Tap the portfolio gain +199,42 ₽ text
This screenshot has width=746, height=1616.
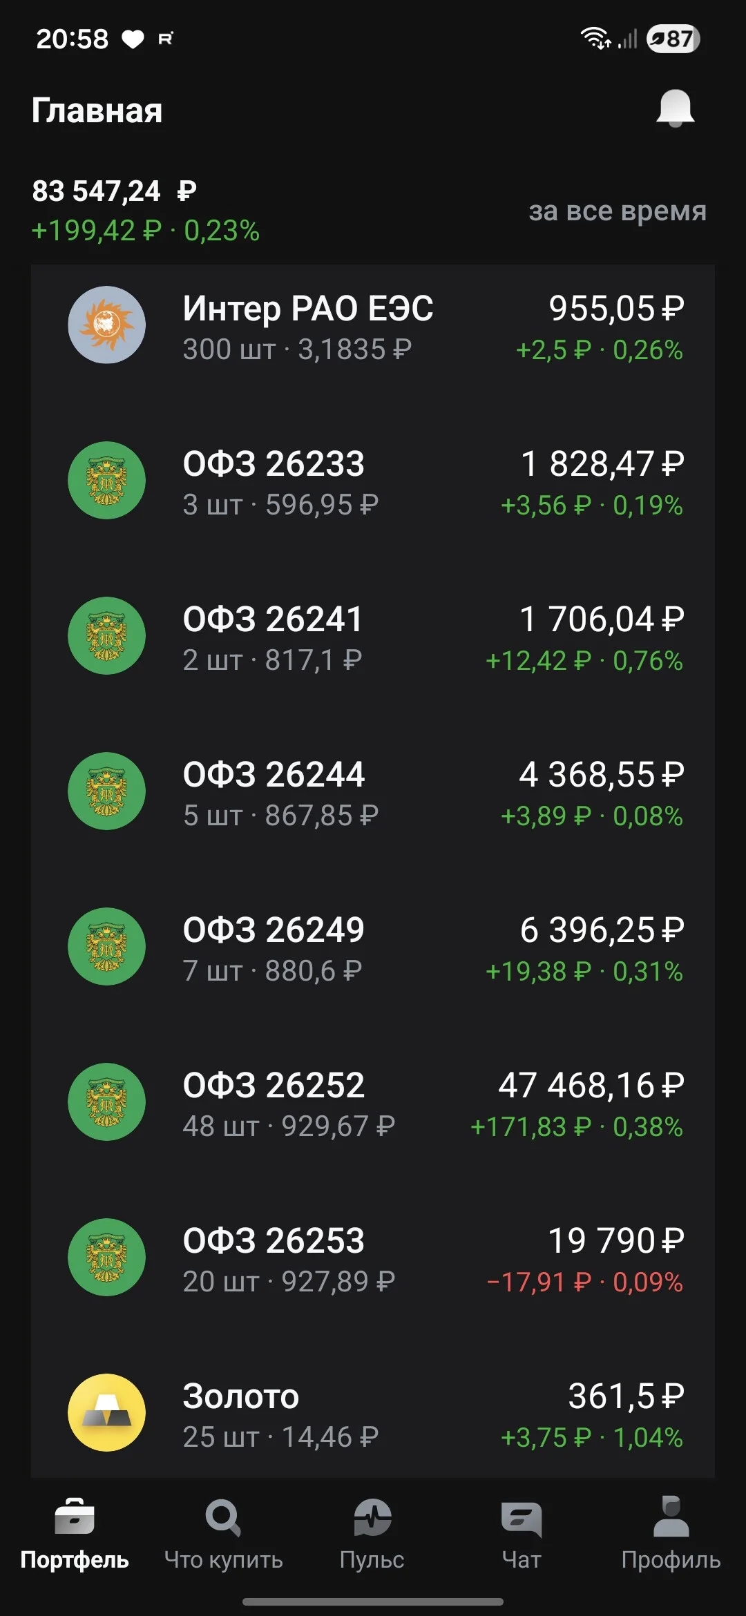[x=97, y=231]
